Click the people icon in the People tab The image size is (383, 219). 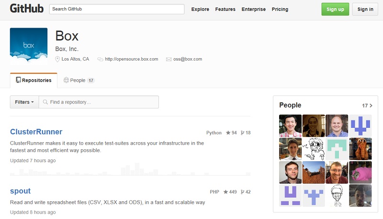point(66,80)
